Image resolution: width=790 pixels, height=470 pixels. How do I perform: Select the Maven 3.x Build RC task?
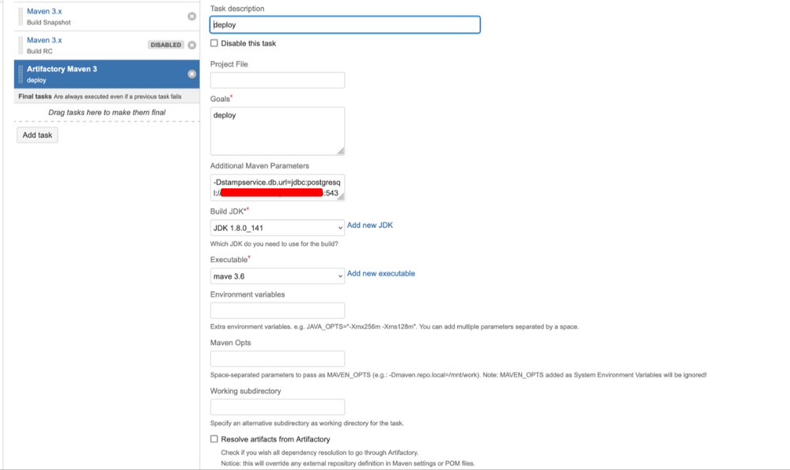[x=107, y=45]
